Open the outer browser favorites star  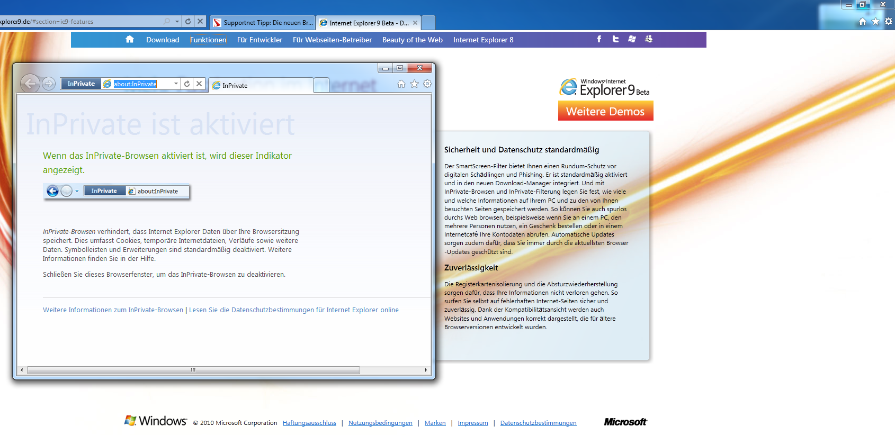coord(875,22)
